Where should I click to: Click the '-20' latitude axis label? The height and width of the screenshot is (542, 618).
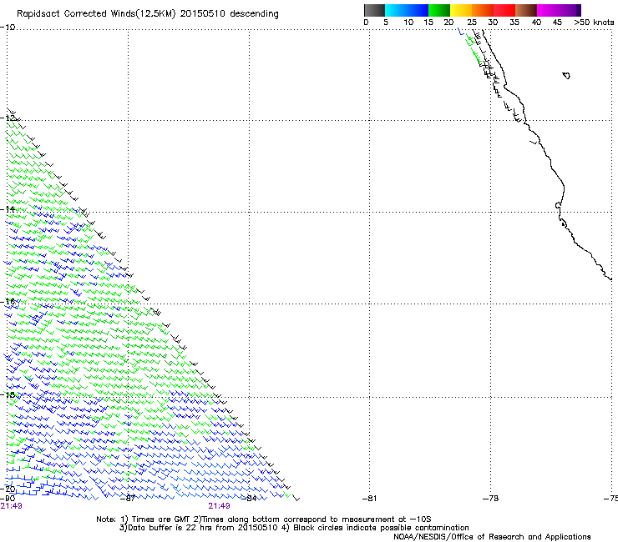(x=8, y=489)
